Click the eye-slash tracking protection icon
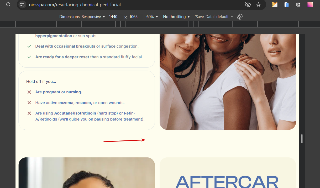This screenshot has height=188, width=320. 248,5
